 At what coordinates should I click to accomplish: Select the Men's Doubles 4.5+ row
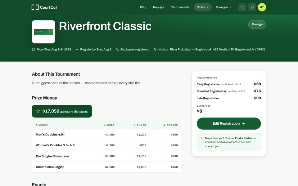tap(106, 135)
